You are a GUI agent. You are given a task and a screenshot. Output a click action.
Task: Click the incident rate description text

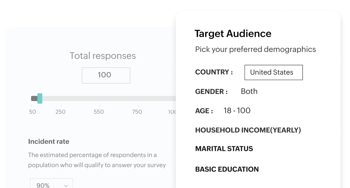(97, 160)
